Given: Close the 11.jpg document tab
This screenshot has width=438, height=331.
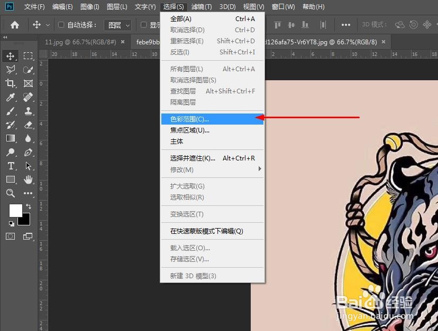Looking at the screenshot, I should click(123, 42).
